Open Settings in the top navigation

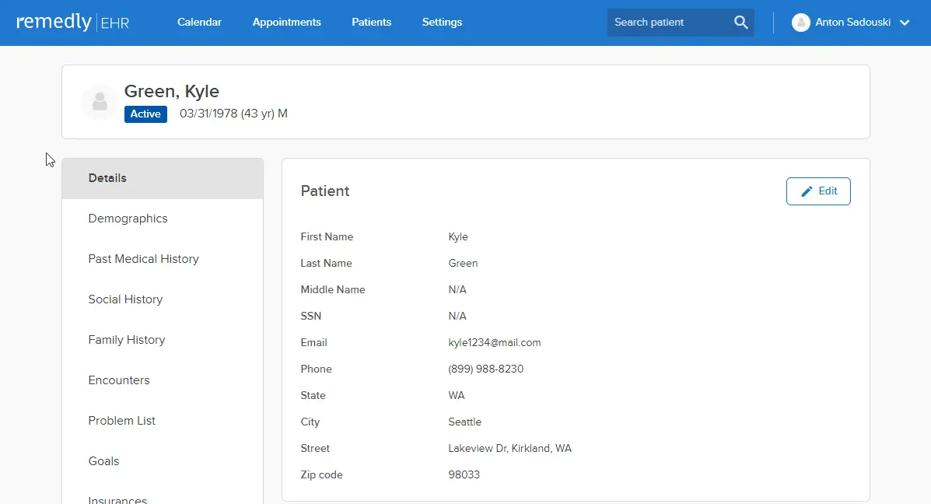tap(442, 22)
